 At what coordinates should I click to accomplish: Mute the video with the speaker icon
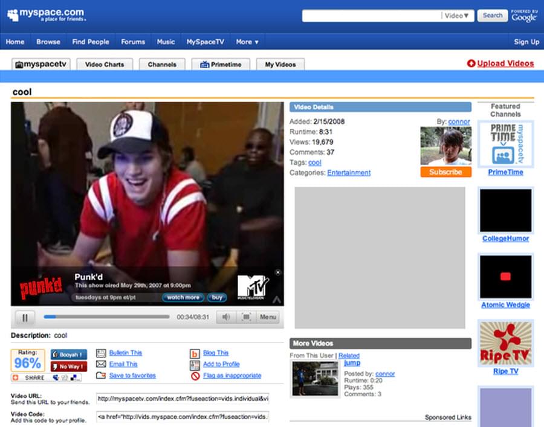click(225, 317)
